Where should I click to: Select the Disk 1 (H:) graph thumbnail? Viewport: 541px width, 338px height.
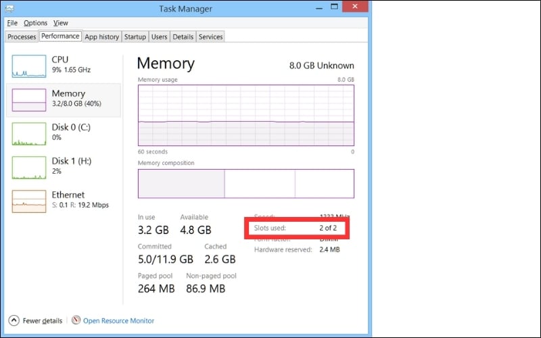tap(29, 167)
